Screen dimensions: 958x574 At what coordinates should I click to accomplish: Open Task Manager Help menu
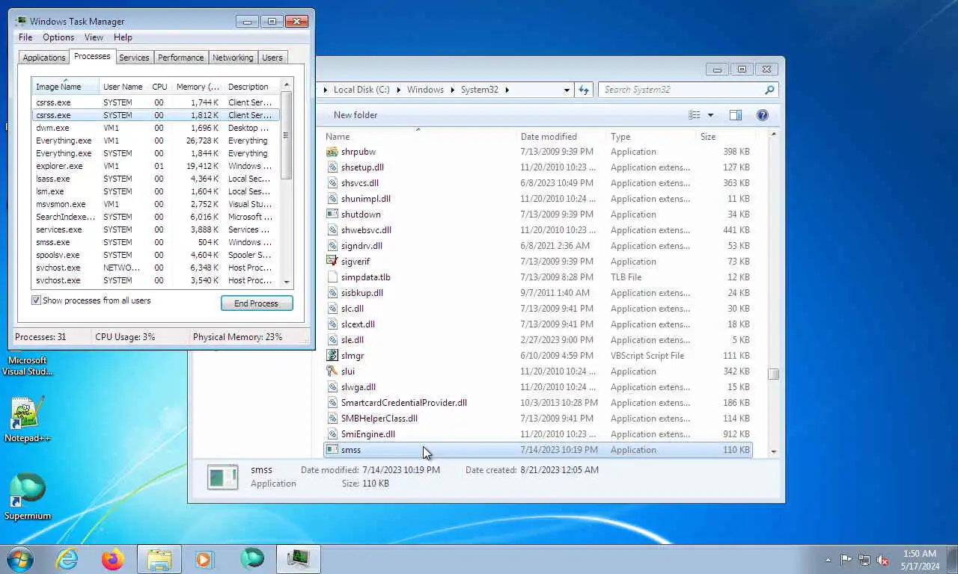pos(123,37)
